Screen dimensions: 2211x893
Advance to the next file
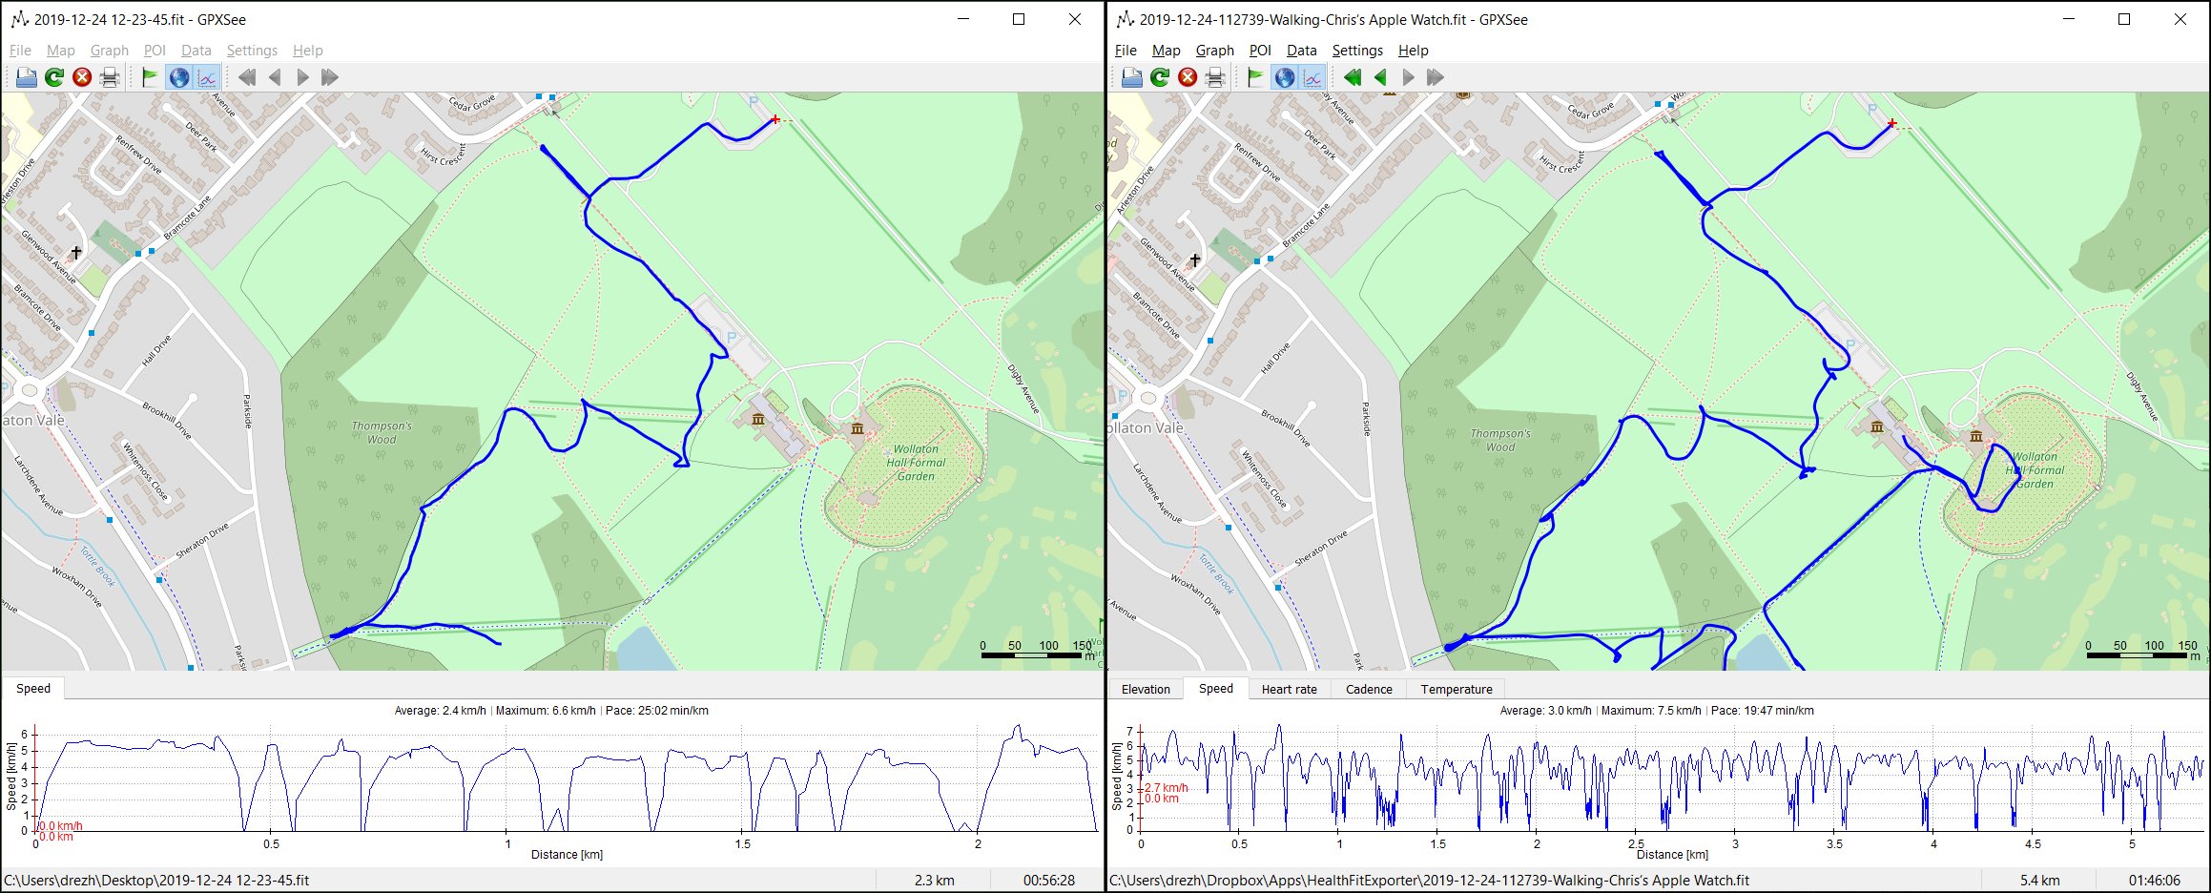tap(302, 77)
